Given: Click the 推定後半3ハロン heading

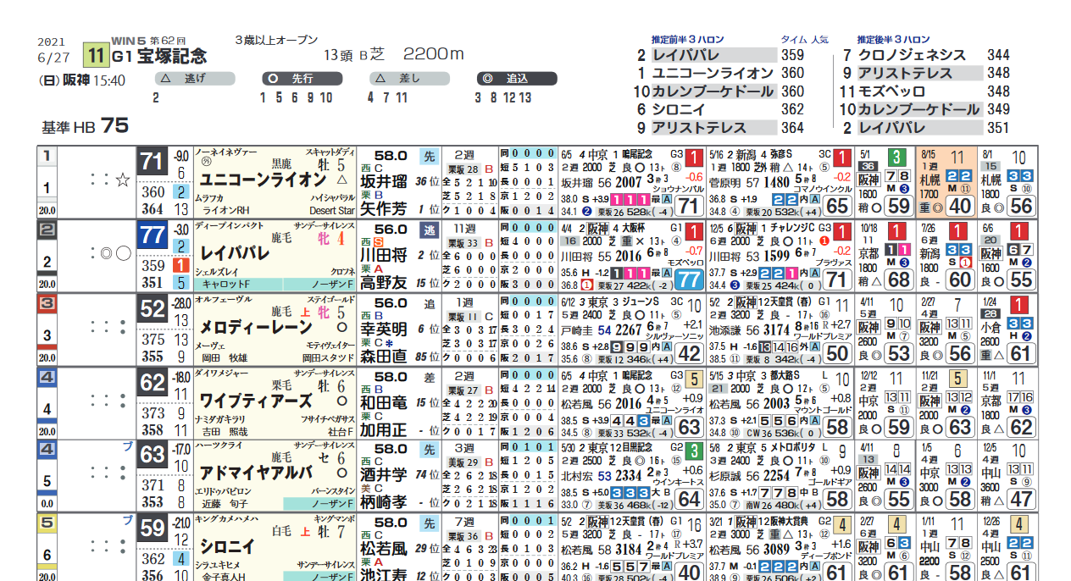Looking at the screenshot, I should (892, 40).
